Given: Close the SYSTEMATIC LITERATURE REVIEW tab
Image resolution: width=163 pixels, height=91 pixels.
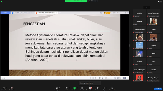Looking at the screenshot, I should (x=57, y=13).
